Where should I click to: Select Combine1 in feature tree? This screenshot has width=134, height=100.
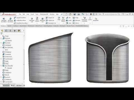7,54
